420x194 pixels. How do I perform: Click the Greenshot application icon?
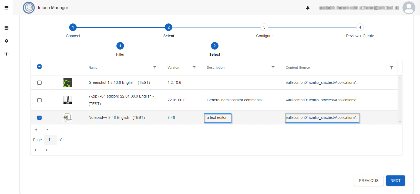coord(68,82)
